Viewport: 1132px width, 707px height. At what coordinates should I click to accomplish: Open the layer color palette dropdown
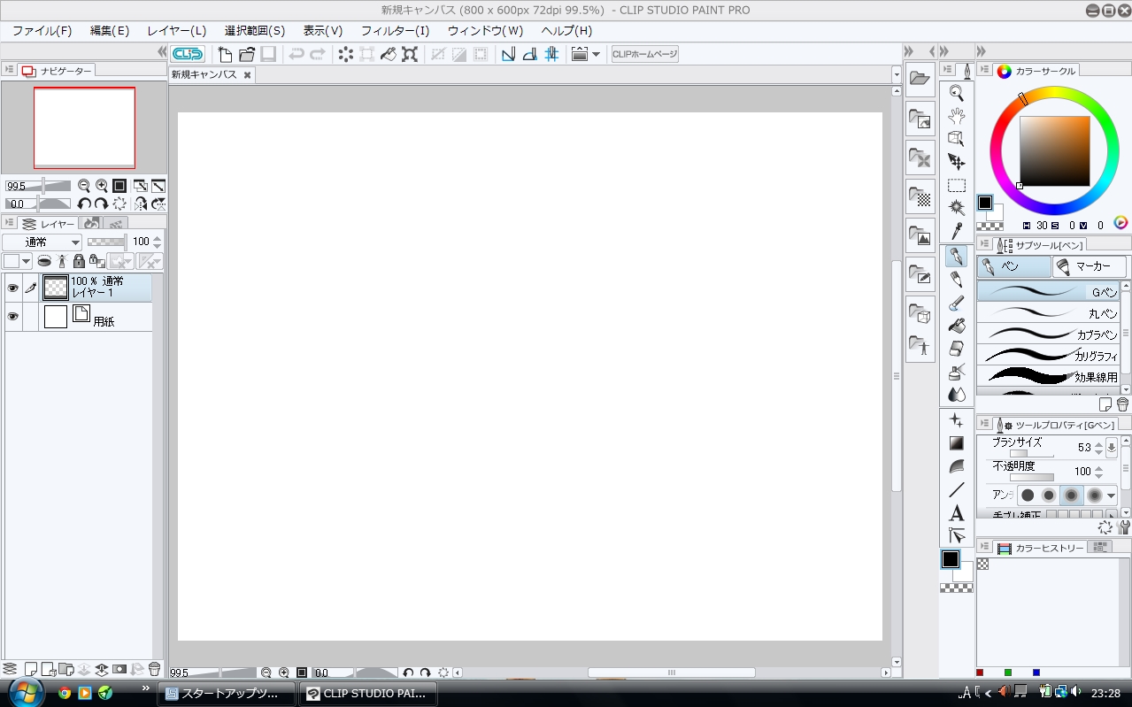click(17, 261)
